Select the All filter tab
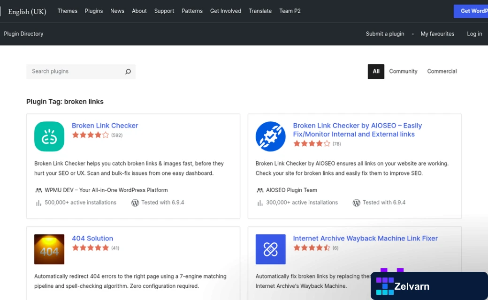This screenshot has width=488, height=300. click(376, 72)
